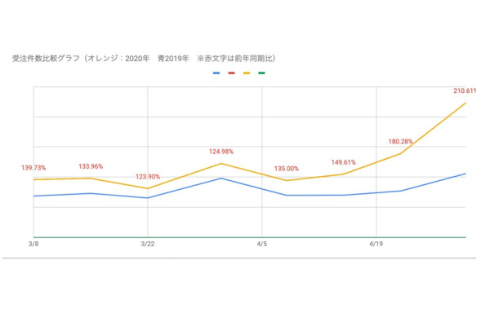Viewport: 490px width, 326px height.
Task: Click the 3/22 axis label
Action: tap(148, 243)
